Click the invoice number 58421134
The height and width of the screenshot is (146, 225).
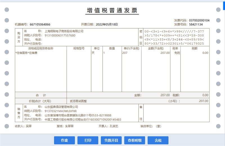tap(196, 24)
